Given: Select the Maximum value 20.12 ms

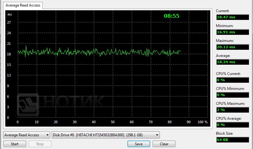Looking at the screenshot, I should pos(233,47).
